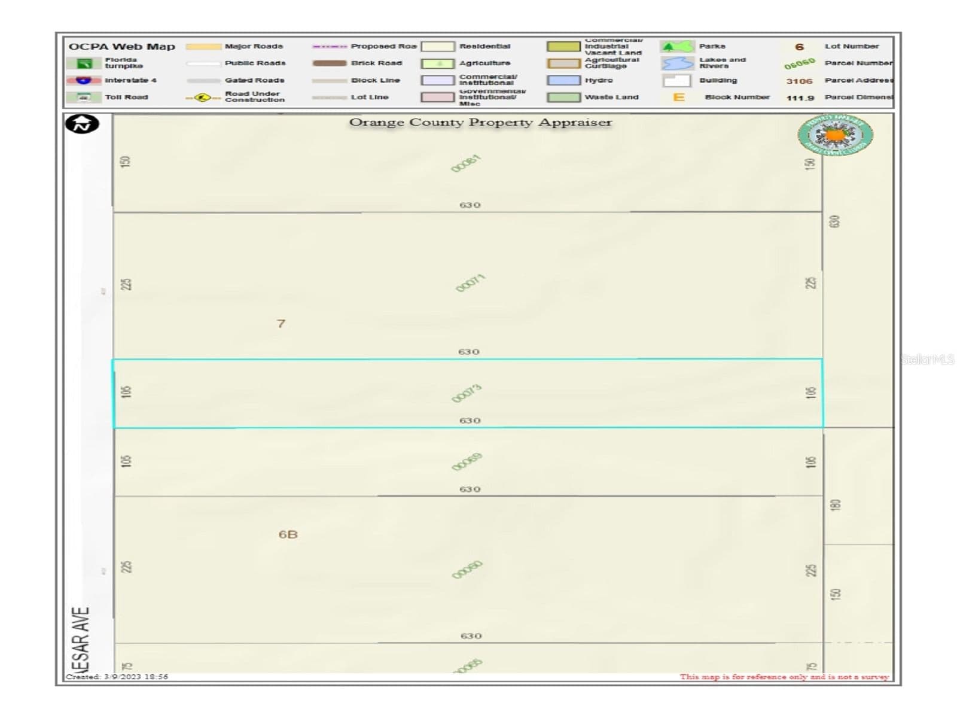Click the 630 dimension beneath parcel 00071
The height and width of the screenshot is (718, 957).
(469, 352)
